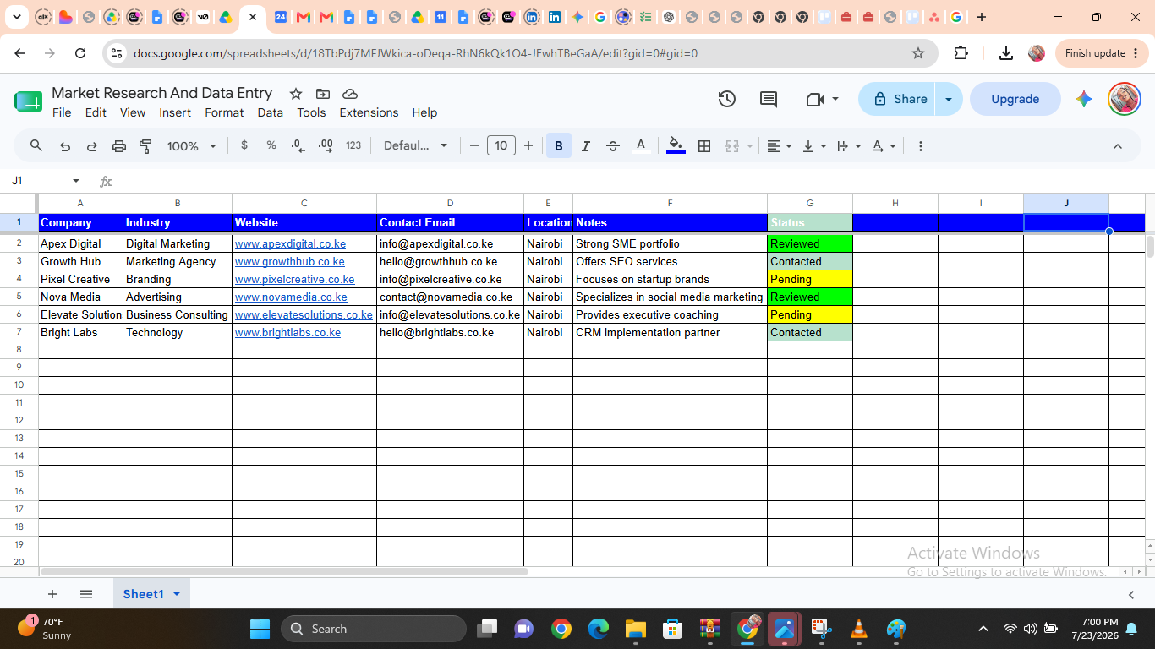Viewport: 1155px width, 649px height.
Task: Open text rotation dropdown
Action: click(x=884, y=145)
